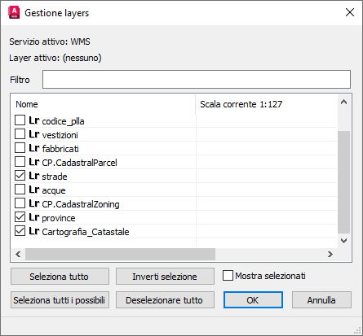Enable the vestizioni layer checkbox
Image resolution: width=363 pixels, height=336 pixels.
click(20, 133)
